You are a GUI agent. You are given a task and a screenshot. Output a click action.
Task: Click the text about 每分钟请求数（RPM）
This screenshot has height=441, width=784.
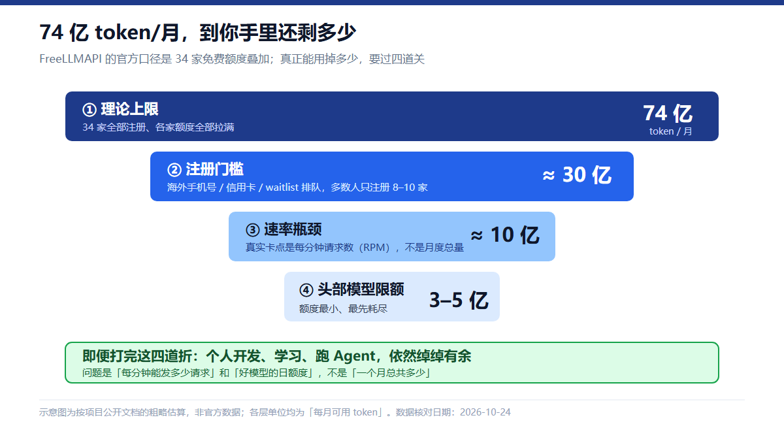click(355, 248)
